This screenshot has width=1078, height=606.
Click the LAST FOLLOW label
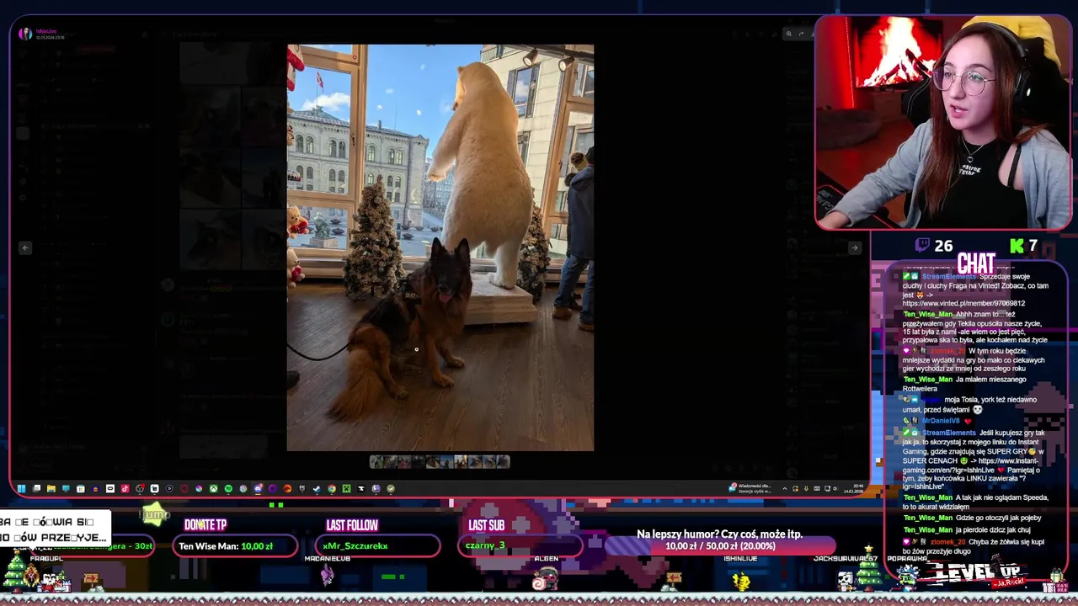coord(352,524)
